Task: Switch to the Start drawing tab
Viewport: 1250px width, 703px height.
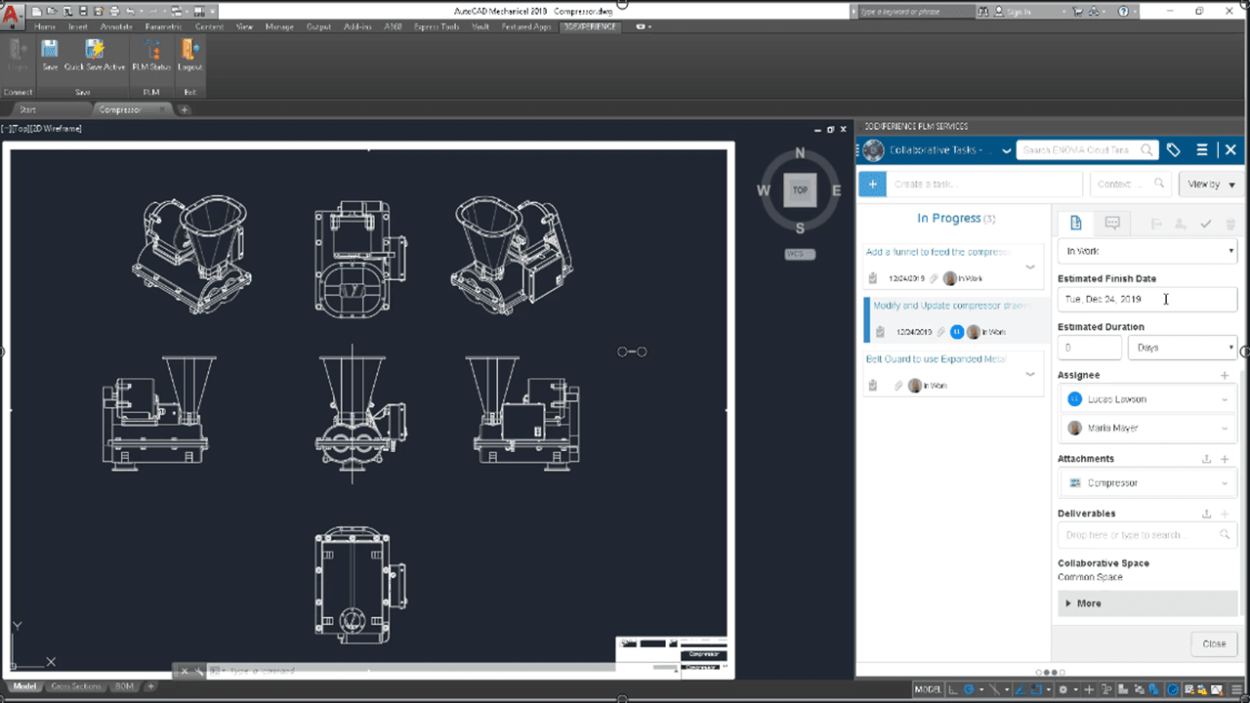Action: pos(28,109)
